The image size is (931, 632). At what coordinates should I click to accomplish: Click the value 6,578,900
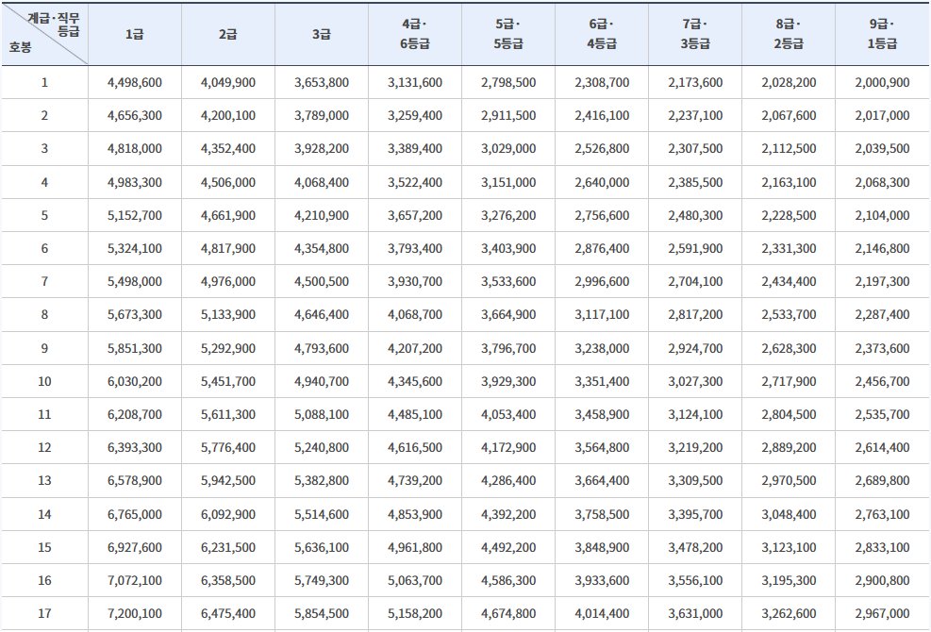click(135, 480)
